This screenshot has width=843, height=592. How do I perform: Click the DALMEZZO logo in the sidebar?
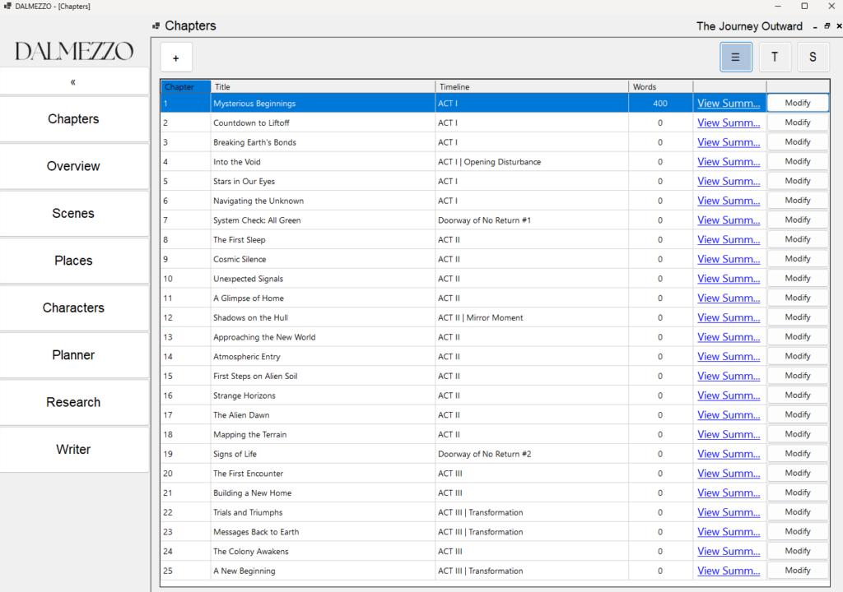[x=73, y=50]
